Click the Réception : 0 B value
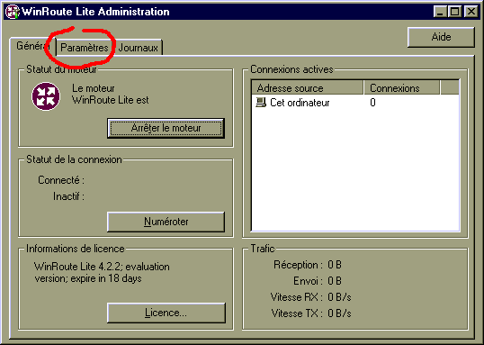Screen dimensions: 484x345 pos(335,265)
